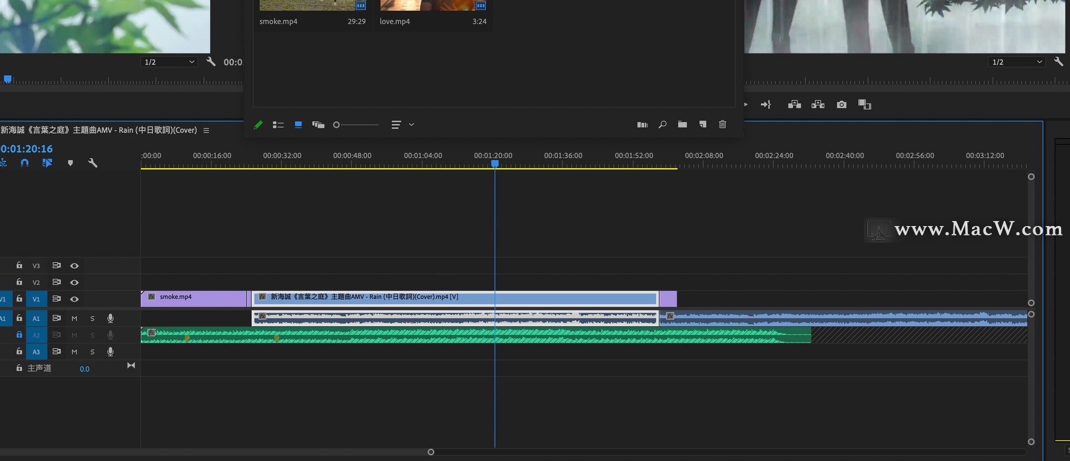The height and width of the screenshot is (461, 1070).
Task: Target the V2 track header
Action: tap(36, 283)
